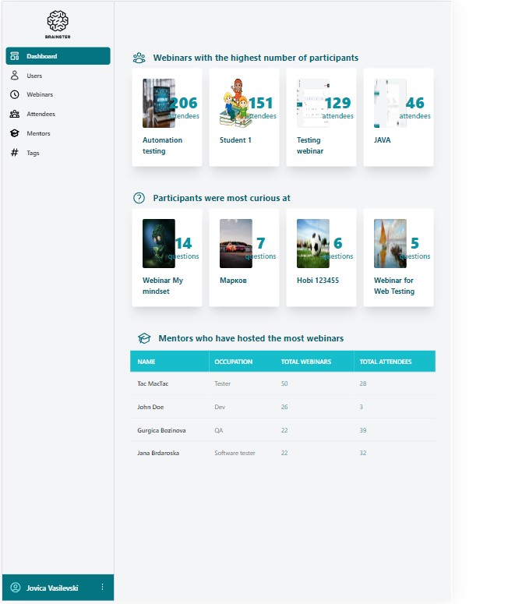This screenshot has width=508, height=604.
Task: Open the Automation testing webinar thumbnail
Action: (x=158, y=103)
